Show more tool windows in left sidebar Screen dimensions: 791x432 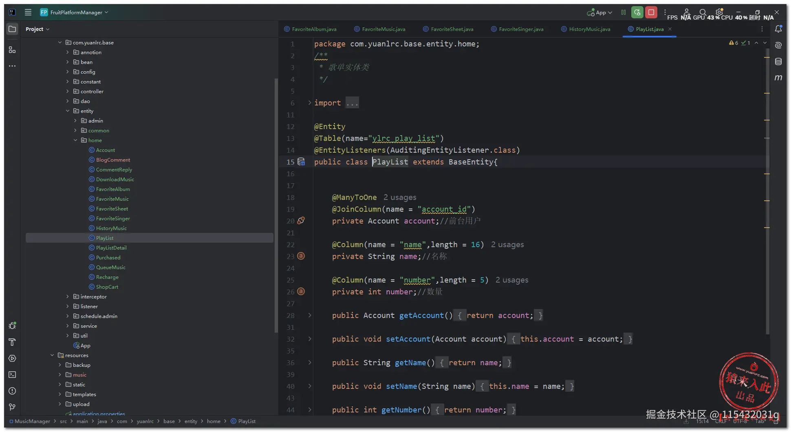[12, 66]
